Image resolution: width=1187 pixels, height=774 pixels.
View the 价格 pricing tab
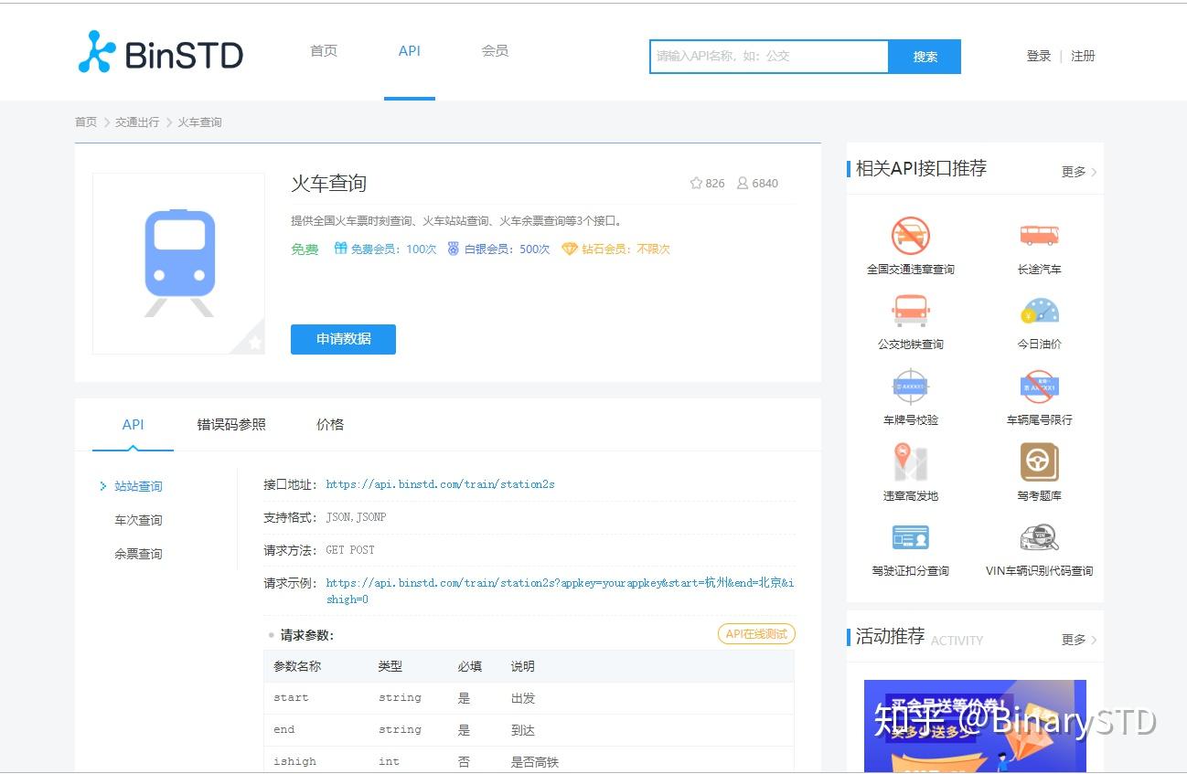pos(329,424)
